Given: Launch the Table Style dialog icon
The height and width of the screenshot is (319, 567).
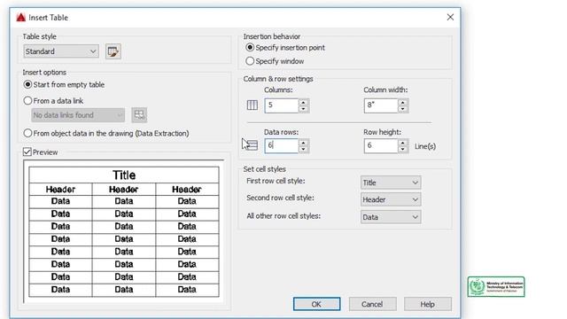Looking at the screenshot, I should pos(113,51).
